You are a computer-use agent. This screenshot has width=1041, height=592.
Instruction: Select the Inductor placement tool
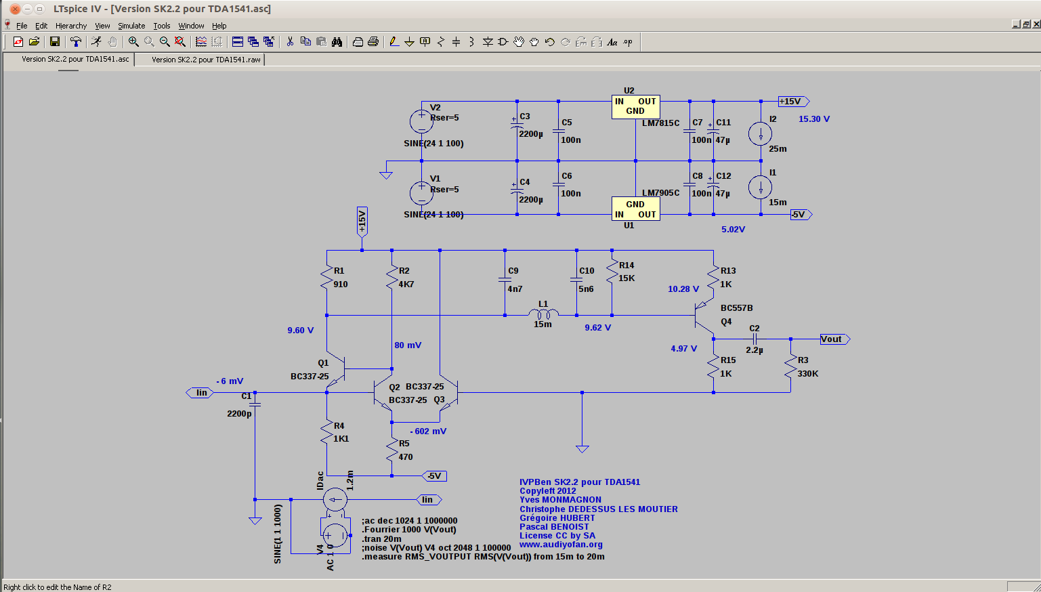tap(472, 41)
